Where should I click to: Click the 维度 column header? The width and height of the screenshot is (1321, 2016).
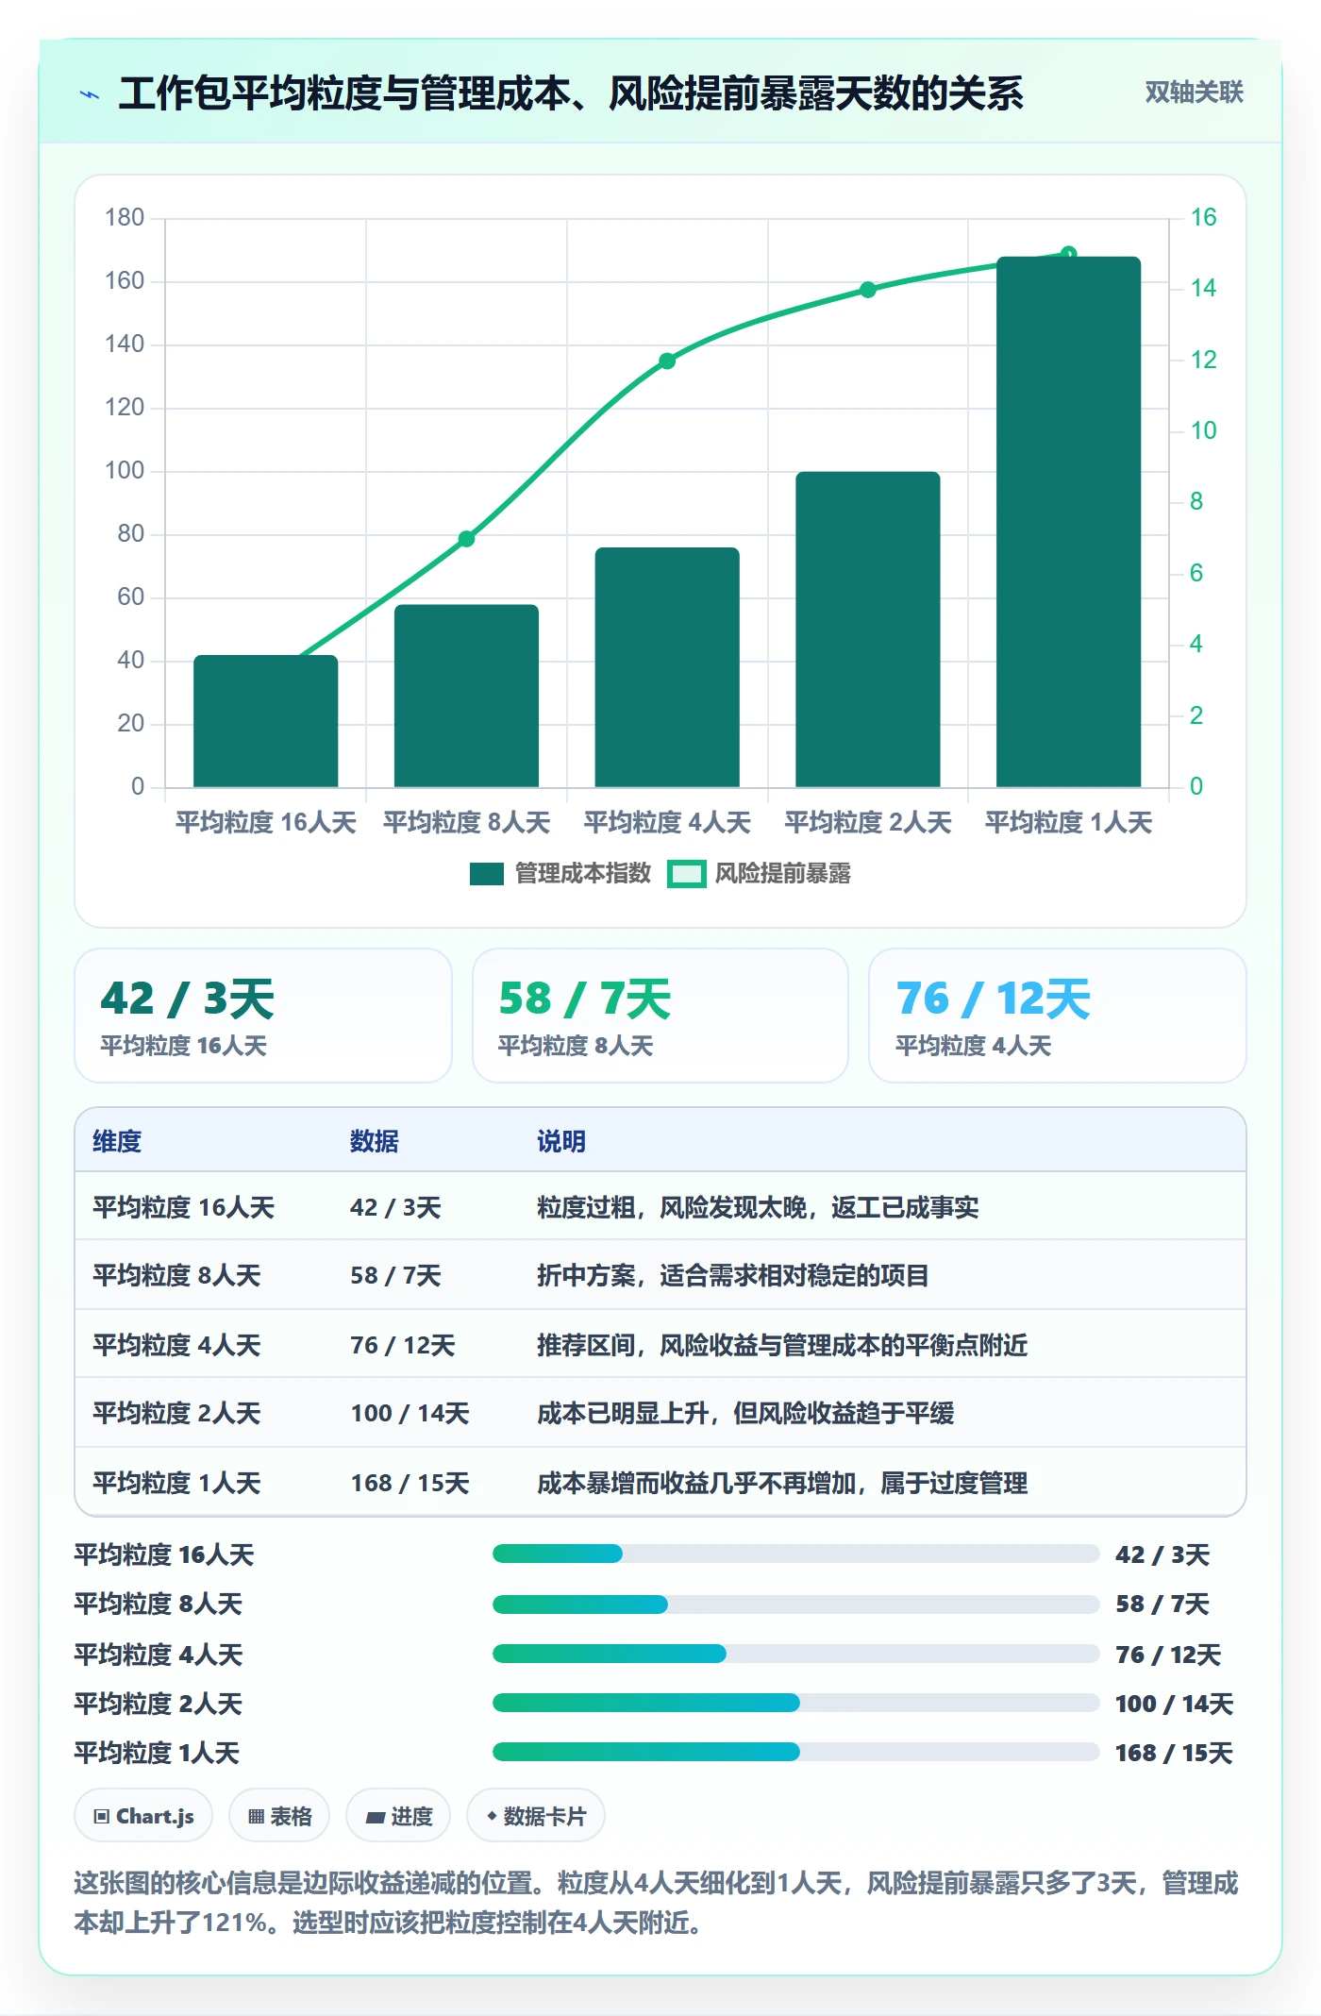point(117,1141)
